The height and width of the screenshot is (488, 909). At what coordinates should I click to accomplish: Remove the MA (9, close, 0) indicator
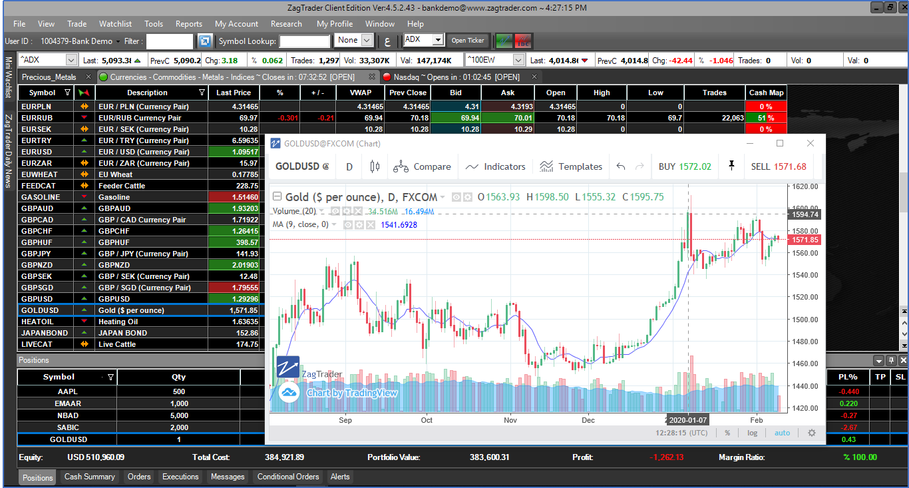(x=371, y=224)
